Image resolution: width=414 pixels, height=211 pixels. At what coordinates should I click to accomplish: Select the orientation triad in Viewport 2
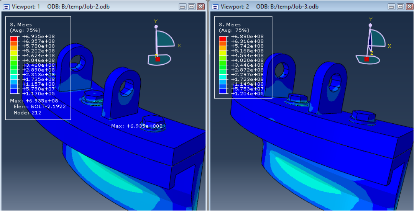(x=373, y=41)
